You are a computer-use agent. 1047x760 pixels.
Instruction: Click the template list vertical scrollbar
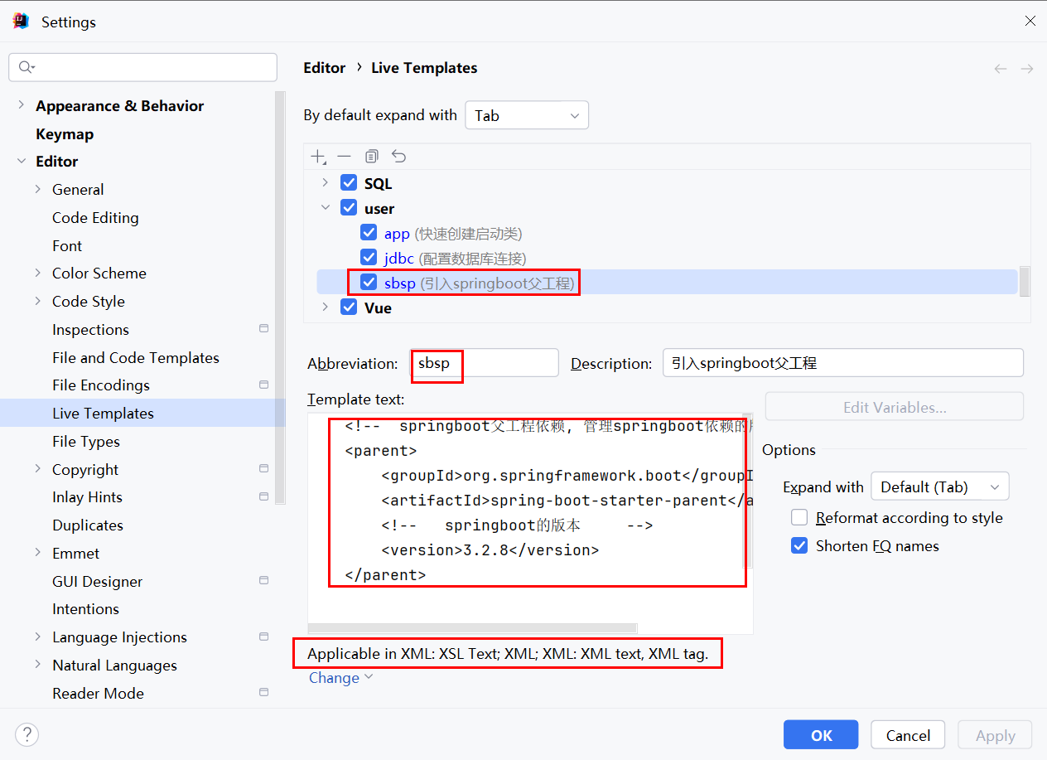click(x=1025, y=282)
